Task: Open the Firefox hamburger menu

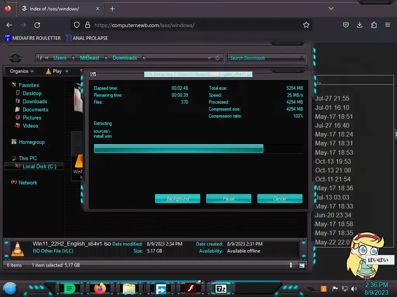Action: point(388,25)
